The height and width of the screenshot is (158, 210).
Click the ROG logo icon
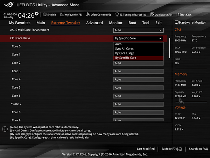9,5
